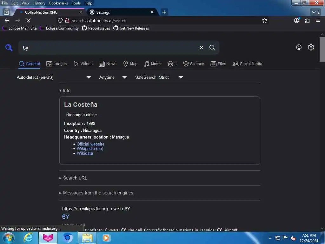325x244 pixels.
Task: Launch Internet Explorer from taskbar
Action: coord(28,238)
